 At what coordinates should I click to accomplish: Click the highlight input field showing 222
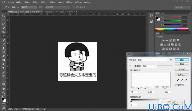click(167, 92)
